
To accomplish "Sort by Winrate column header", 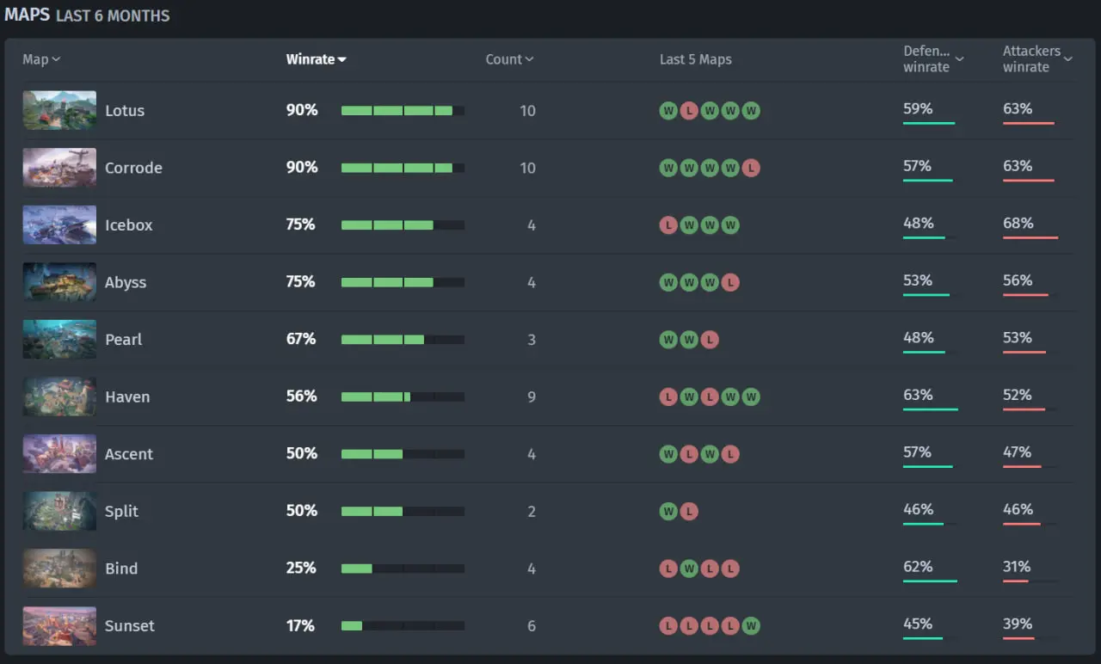I will click(316, 59).
